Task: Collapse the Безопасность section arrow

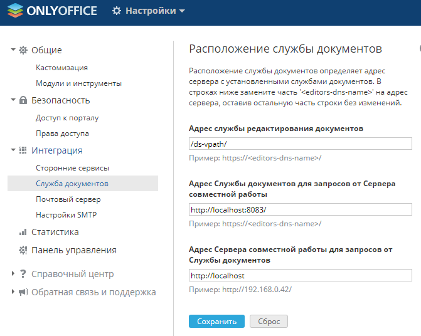Action: 13,100
